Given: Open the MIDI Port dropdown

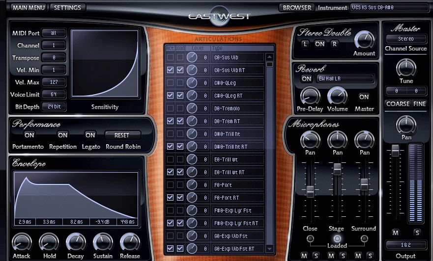Looking at the screenshot, I should 54,33.
